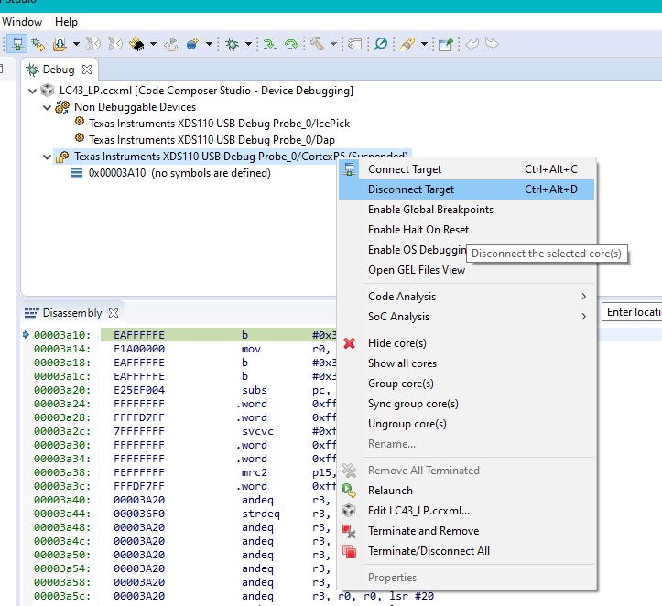662x606 pixels.
Task: Click Terminate/Disconnect All entry
Action: (467, 551)
